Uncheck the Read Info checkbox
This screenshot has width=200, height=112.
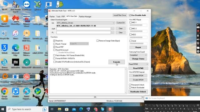pyautogui.click(x=54, y=41)
